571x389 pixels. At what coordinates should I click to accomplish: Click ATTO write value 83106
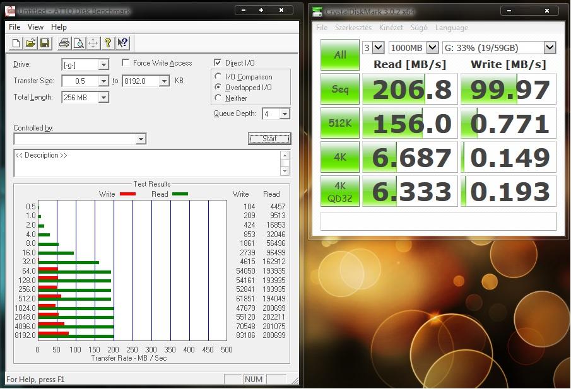click(246, 335)
